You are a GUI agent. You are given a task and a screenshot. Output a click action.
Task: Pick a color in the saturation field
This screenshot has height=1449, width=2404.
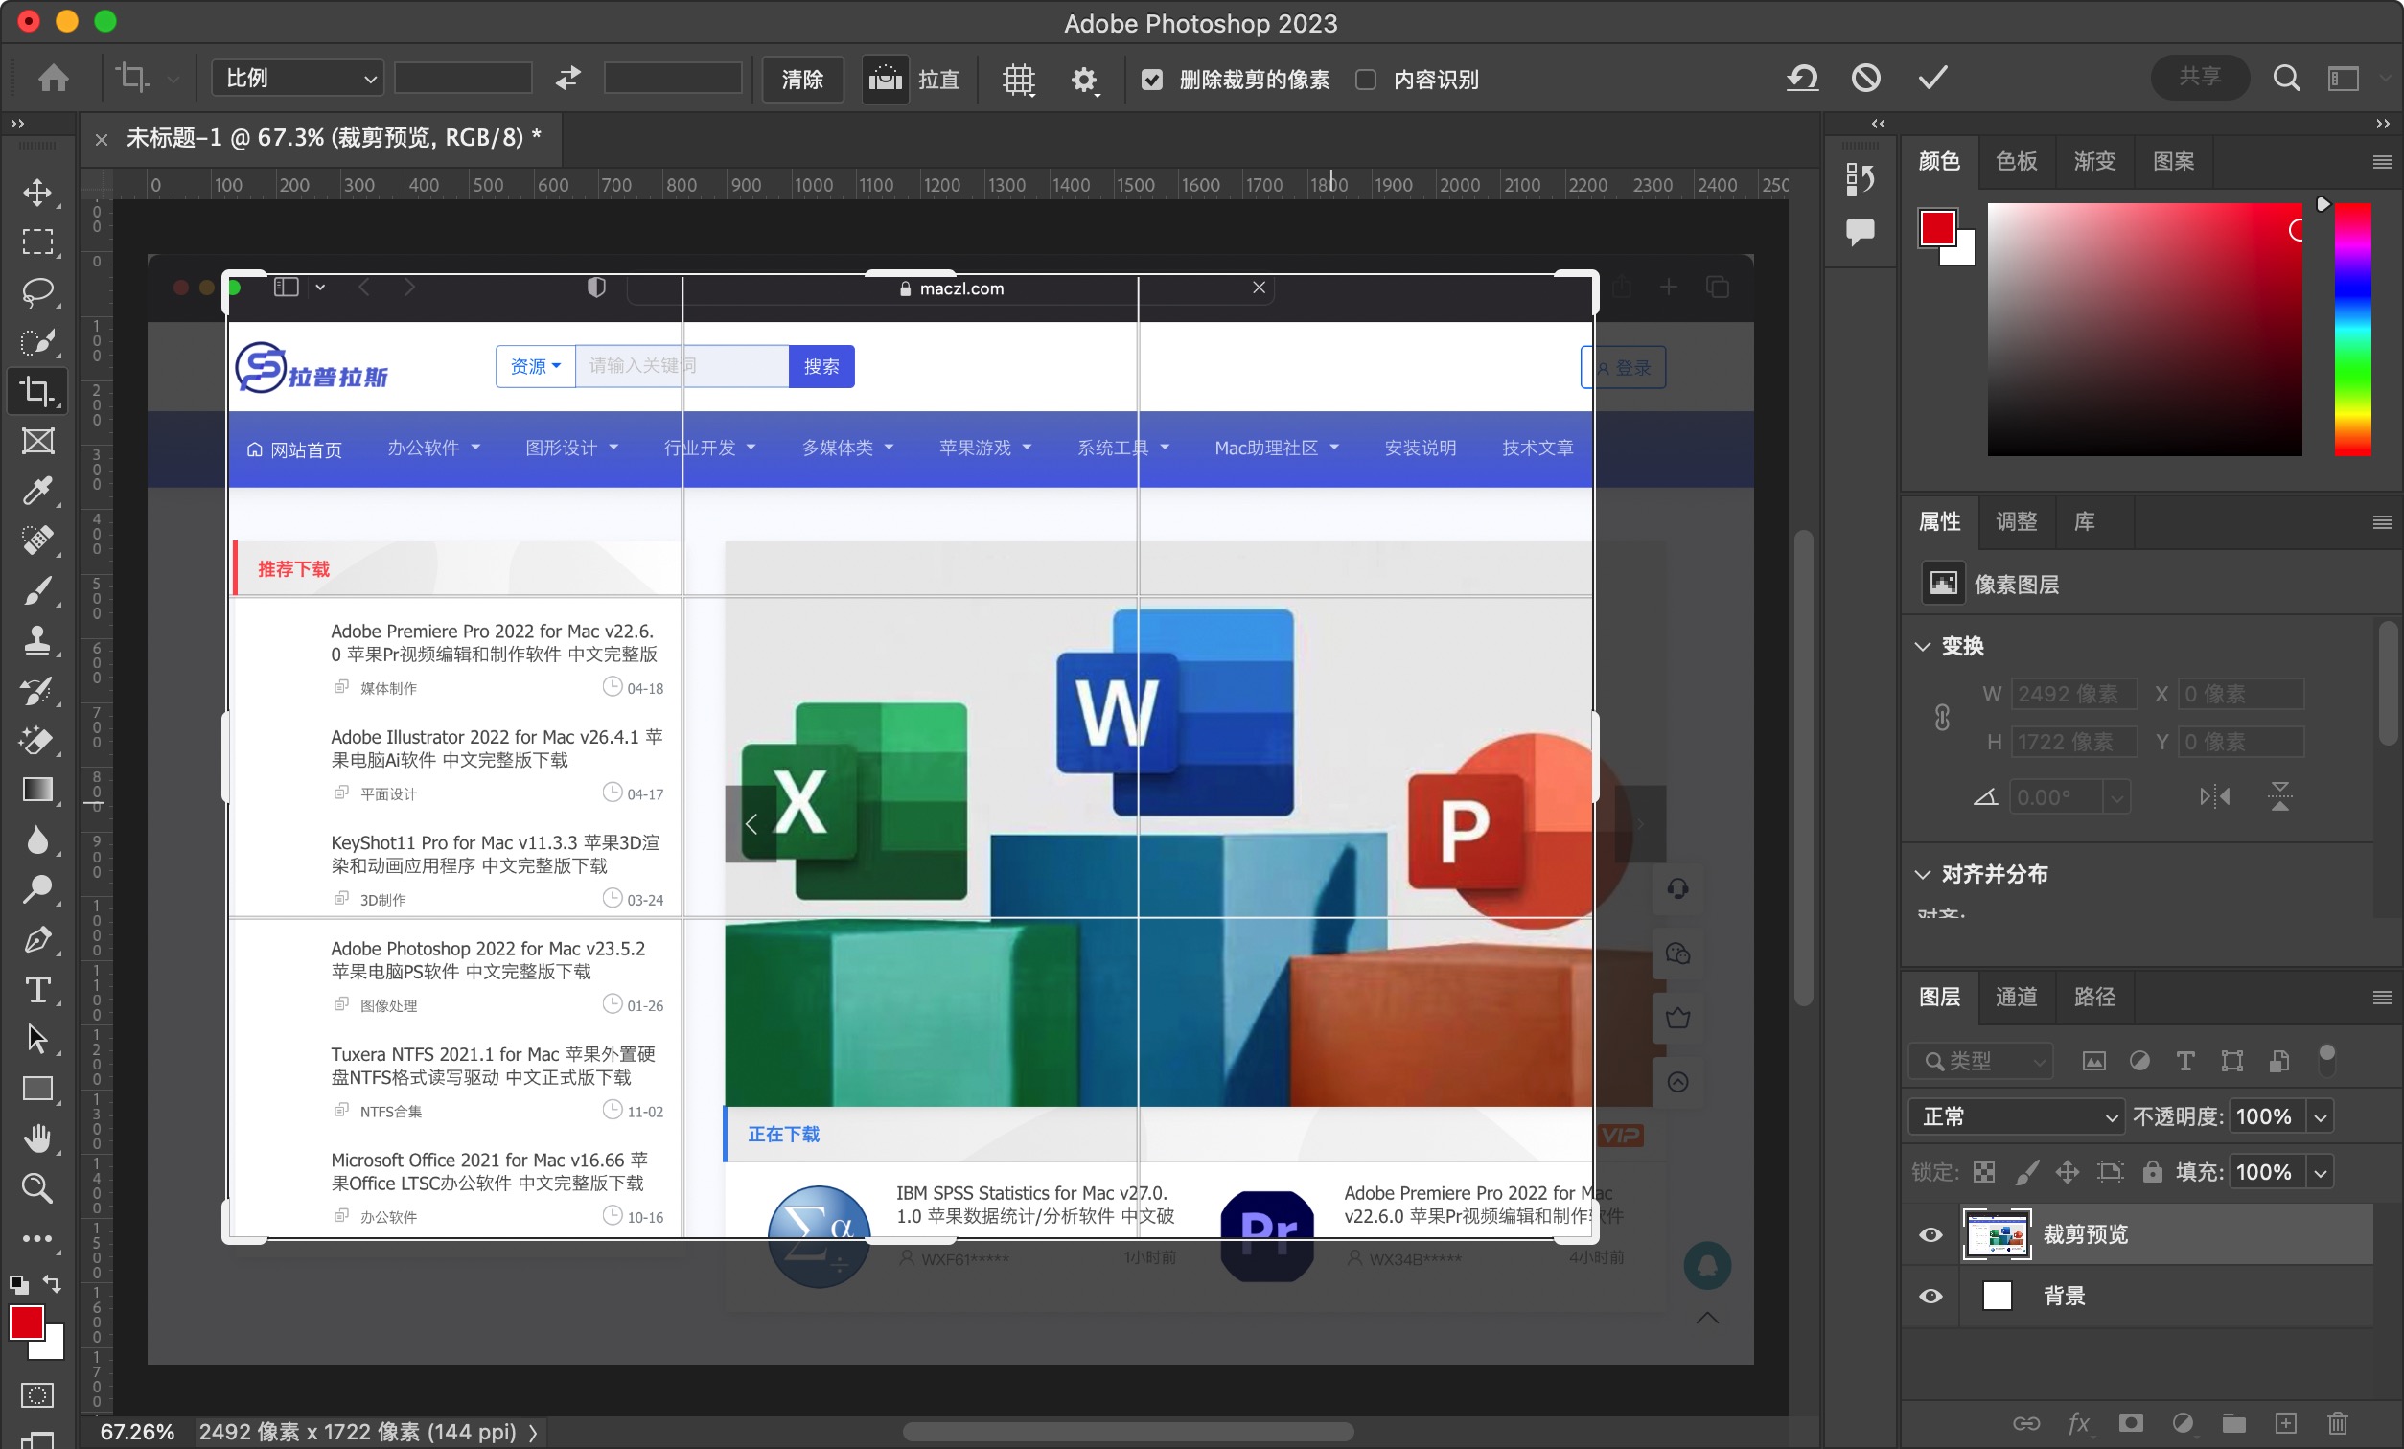[x=2144, y=329]
